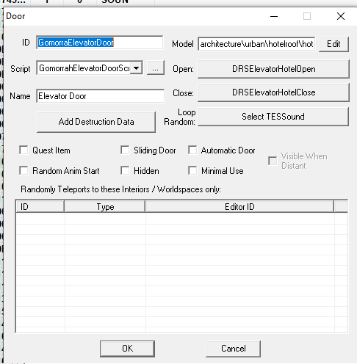Viewport: 357px width, 364px height.
Task: Toggle the Sliding Door checkbox
Action: pos(125,150)
